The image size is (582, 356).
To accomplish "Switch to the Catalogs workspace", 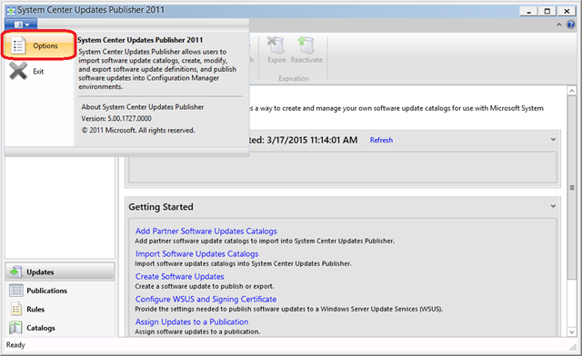I will [x=60, y=328].
